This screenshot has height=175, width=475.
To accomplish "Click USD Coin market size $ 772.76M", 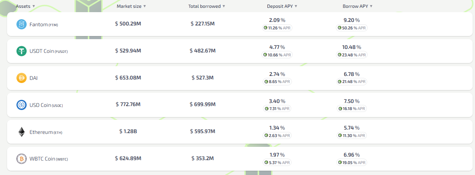I will point(128,105).
